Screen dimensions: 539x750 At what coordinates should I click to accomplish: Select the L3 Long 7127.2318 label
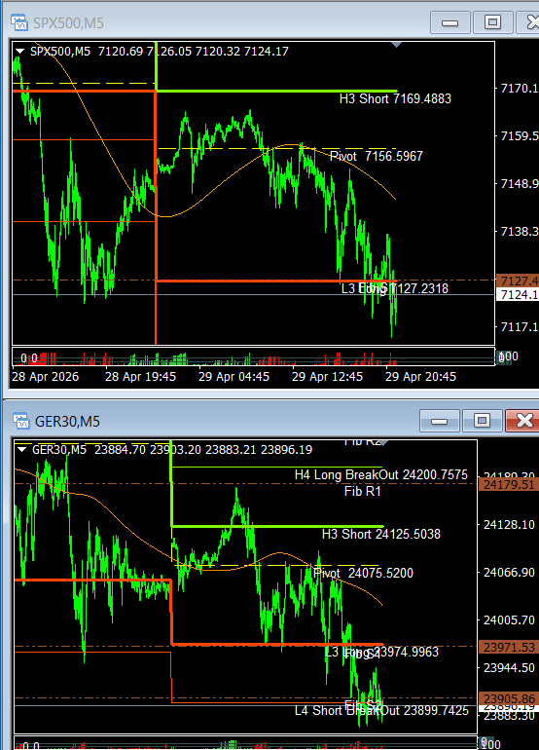(395, 288)
